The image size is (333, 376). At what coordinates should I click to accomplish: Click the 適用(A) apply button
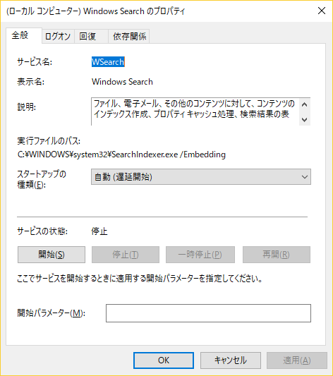(297, 360)
